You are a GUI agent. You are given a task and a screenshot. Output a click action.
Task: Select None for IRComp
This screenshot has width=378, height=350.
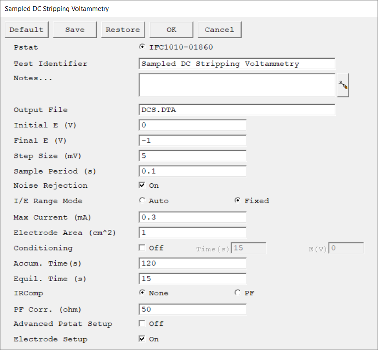(142, 293)
